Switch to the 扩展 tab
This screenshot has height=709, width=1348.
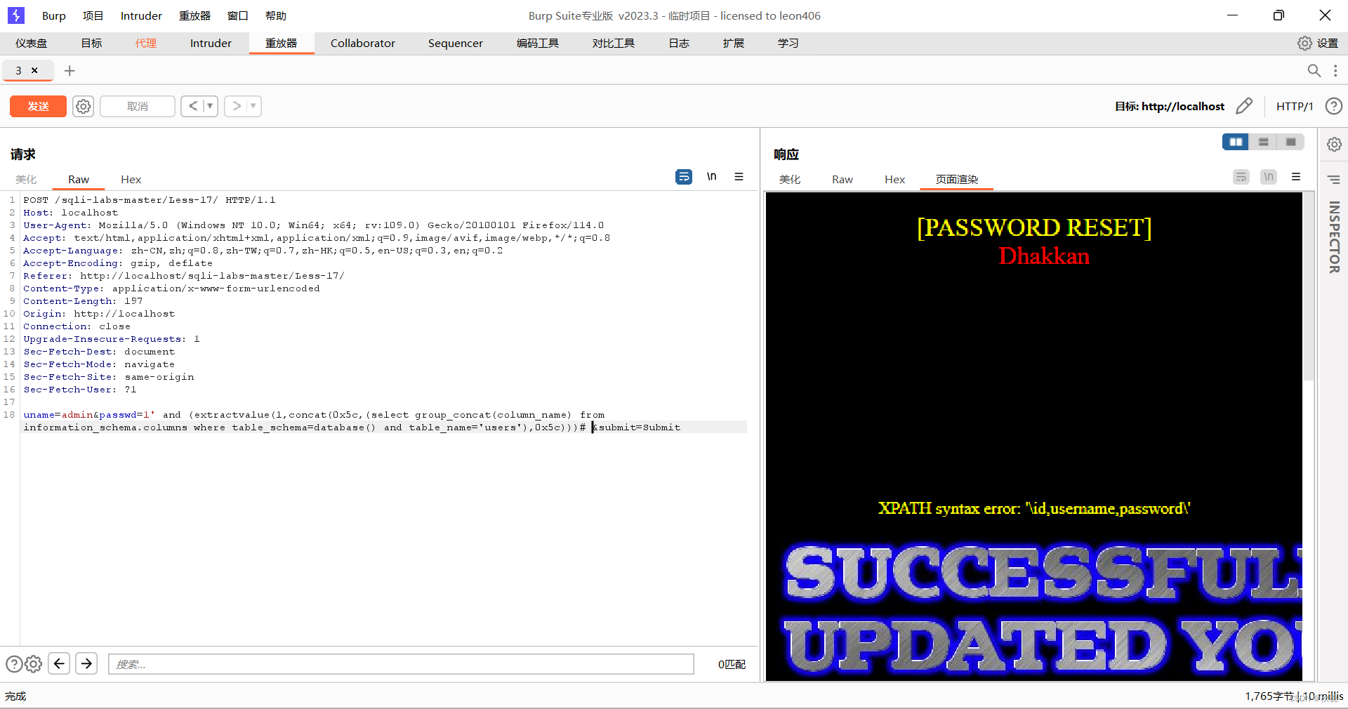pyautogui.click(x=734, y=44)
